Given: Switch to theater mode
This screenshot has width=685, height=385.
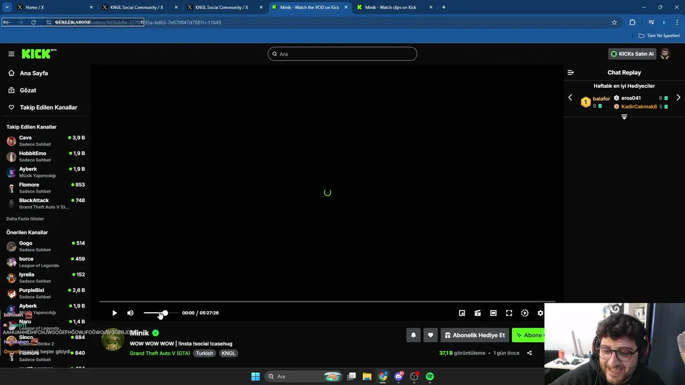Looking at the screenshot, I should click(x=493, y=313).
